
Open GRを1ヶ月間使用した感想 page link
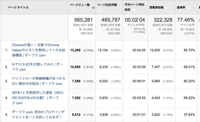[x=38, y=98]
